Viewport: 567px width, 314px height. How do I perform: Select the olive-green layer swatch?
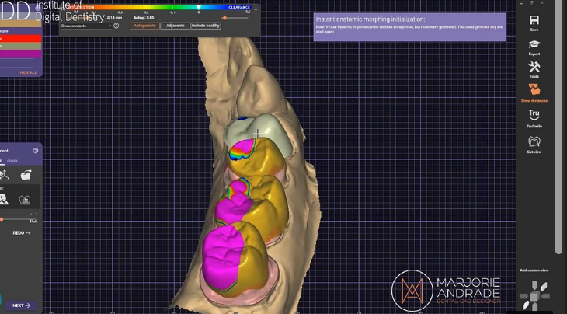(21, 46)
